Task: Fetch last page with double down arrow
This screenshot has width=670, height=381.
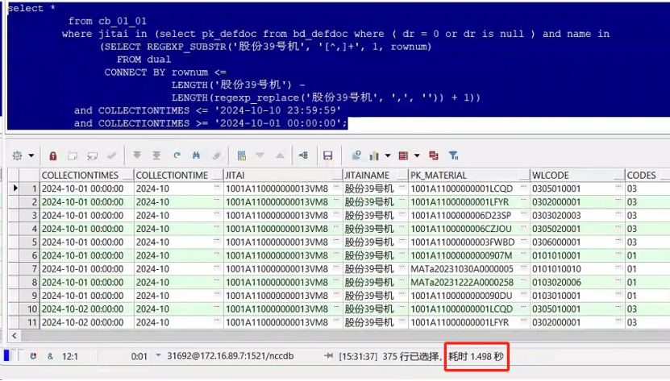Action: [x=156, y=155]
